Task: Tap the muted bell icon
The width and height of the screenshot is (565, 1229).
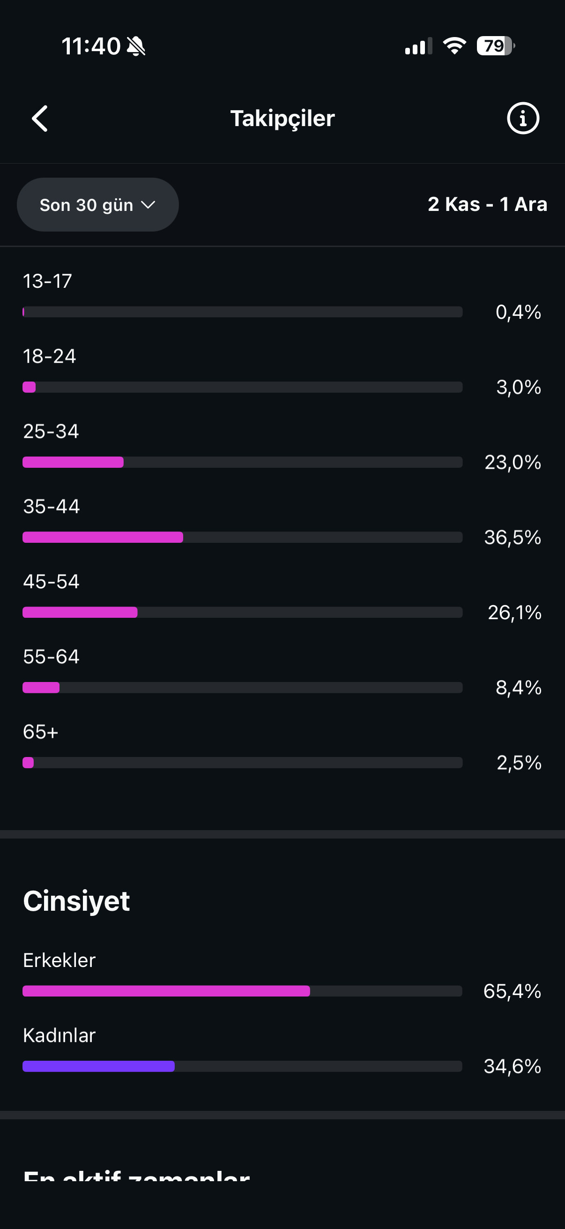Action: 136,46
